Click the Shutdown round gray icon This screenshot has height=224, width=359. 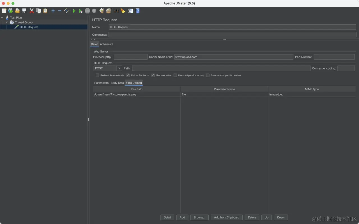(94, 11)
